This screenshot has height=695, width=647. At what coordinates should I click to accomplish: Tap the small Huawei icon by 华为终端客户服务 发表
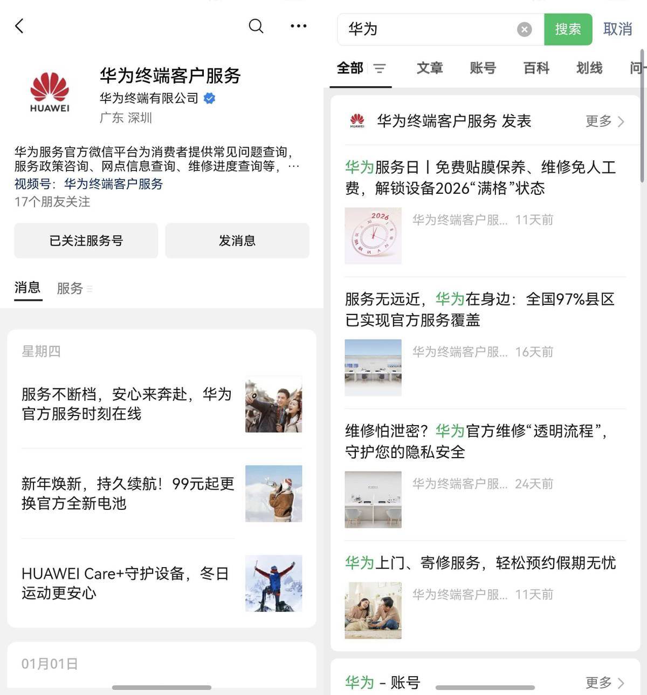(357, 121)
